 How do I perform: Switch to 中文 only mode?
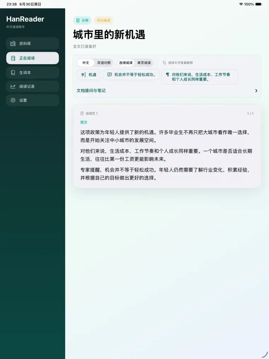point(86,63)
